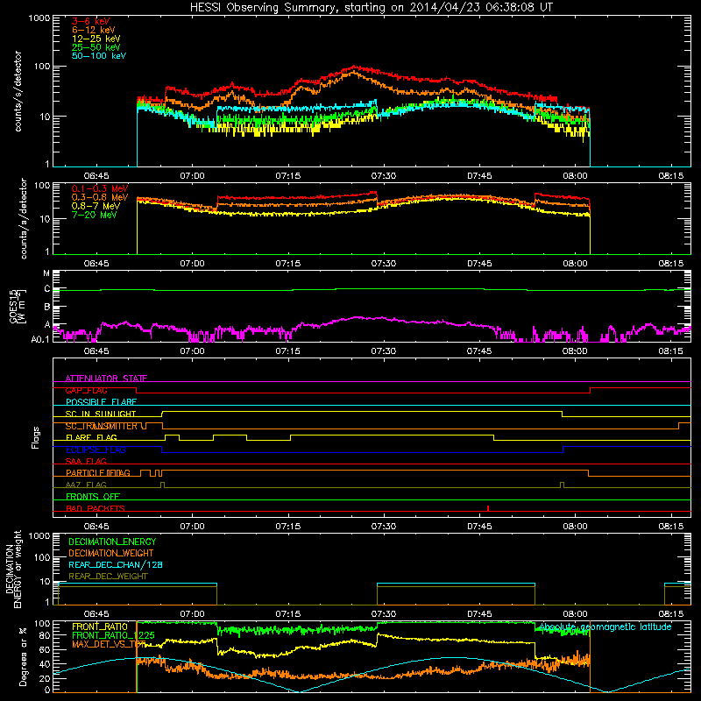Select the FRONTS_OFF flag label
The height and width of the screenshot is (701, 701).
tap(93, 497)
